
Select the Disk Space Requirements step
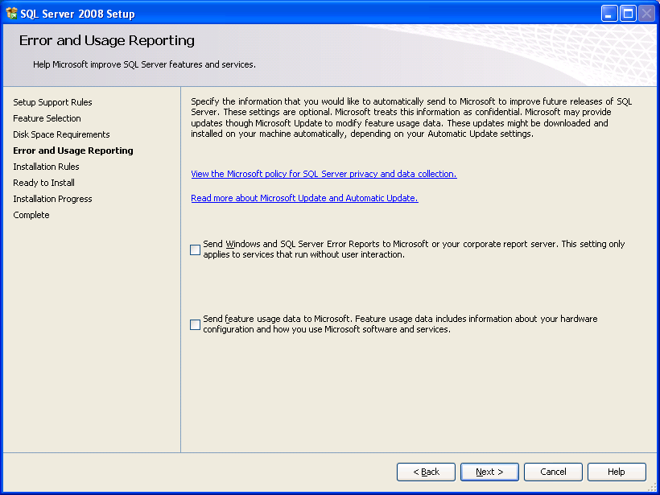61,134
